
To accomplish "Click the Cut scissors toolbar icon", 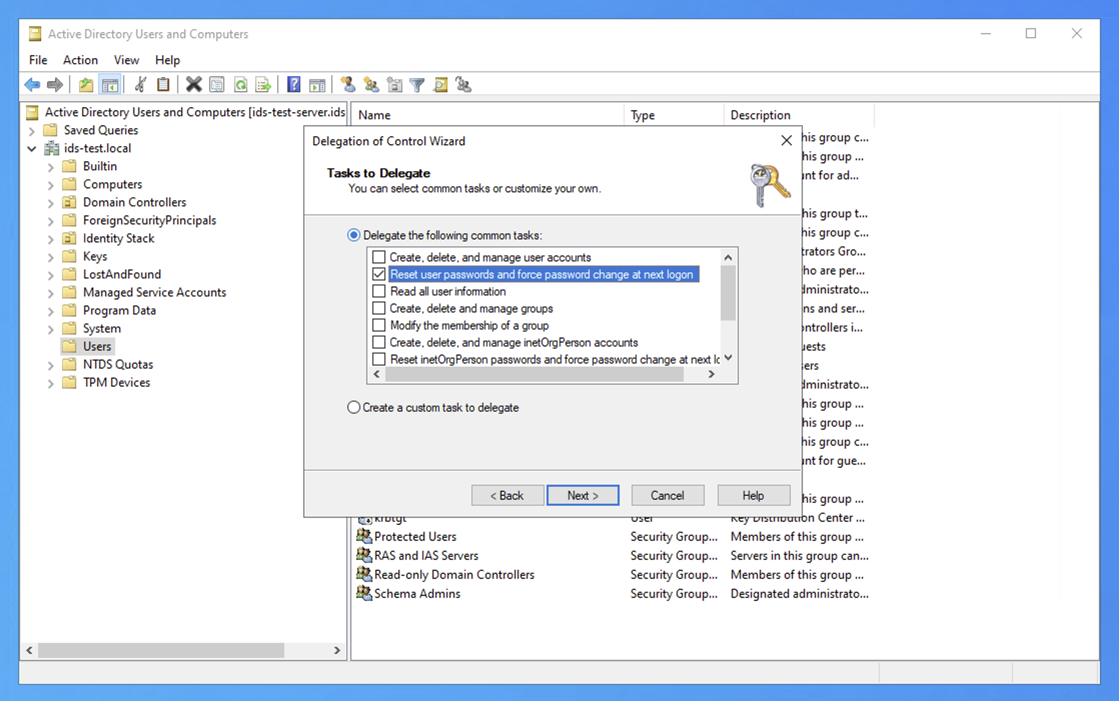I will (x=141, y=85).
